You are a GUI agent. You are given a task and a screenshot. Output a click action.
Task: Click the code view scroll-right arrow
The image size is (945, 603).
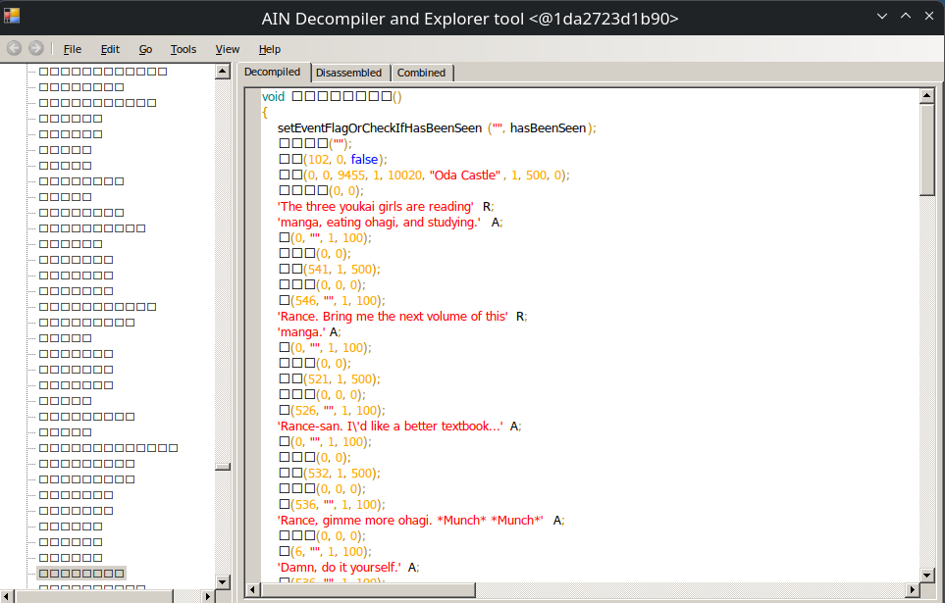click(x=913, y=589)
